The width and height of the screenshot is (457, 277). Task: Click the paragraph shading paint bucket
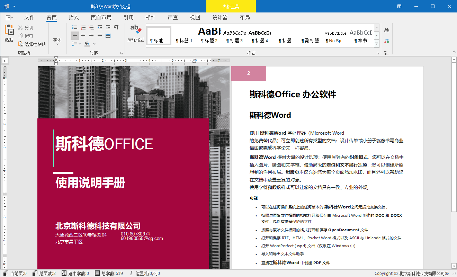tap(87, 44)
